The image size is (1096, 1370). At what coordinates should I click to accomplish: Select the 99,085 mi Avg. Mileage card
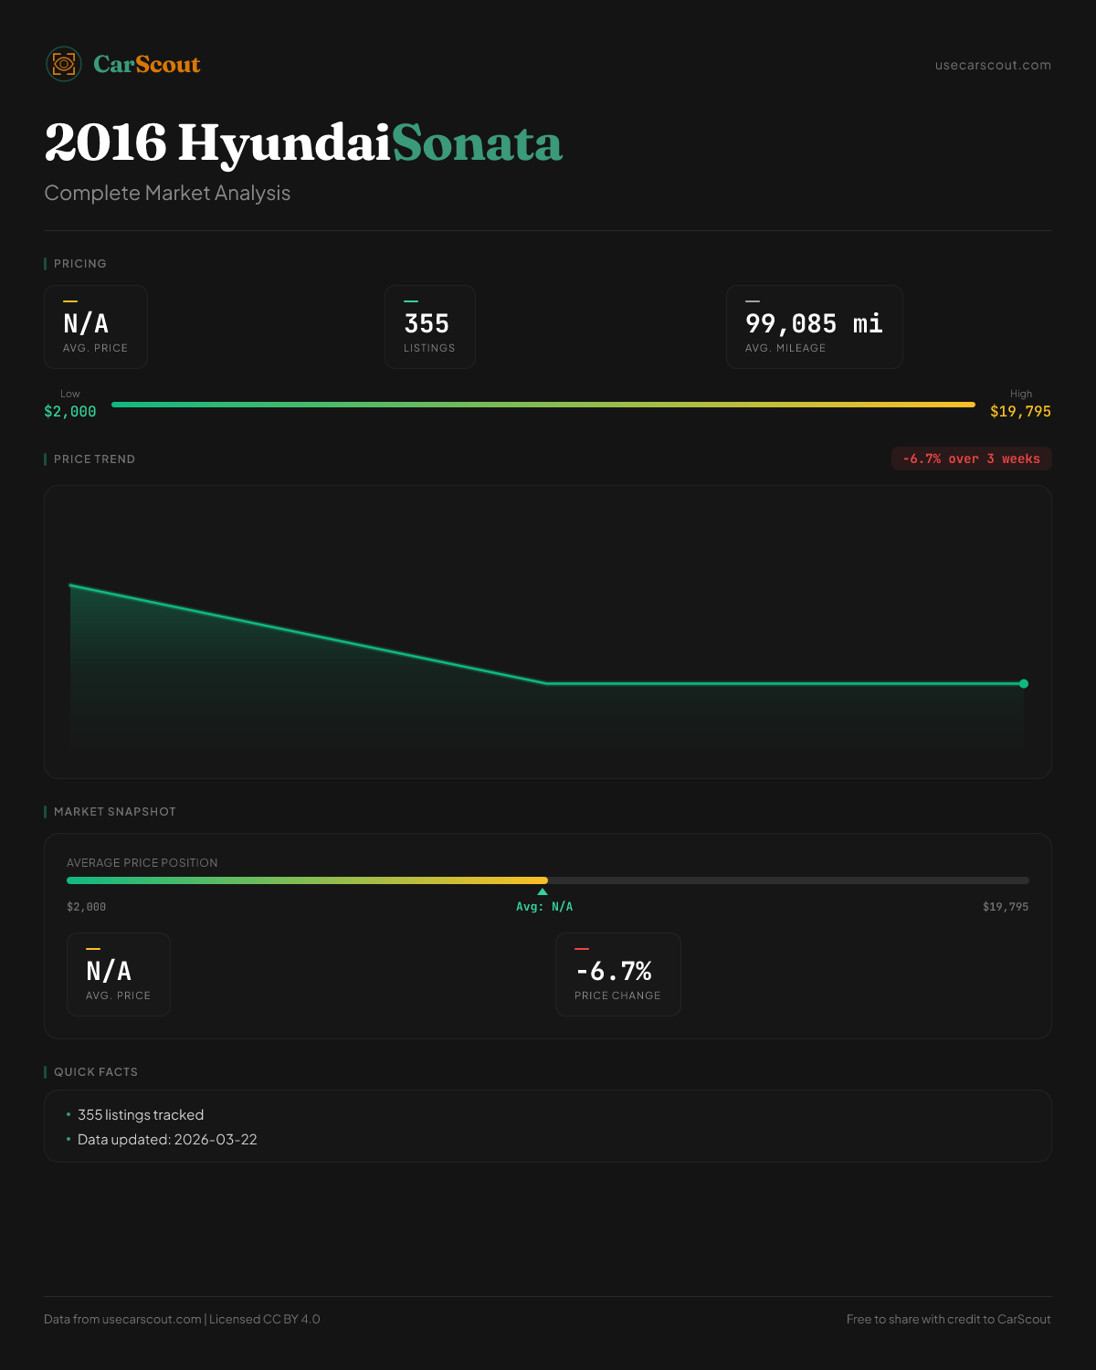(814, 327)
